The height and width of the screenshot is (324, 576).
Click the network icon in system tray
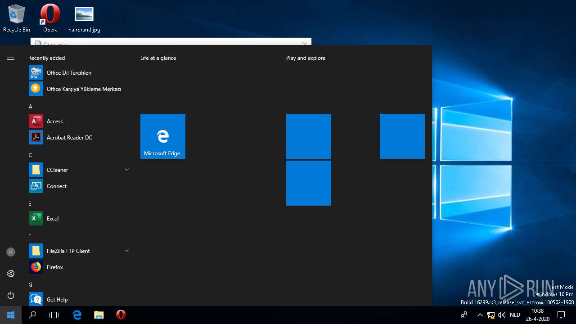491,315
